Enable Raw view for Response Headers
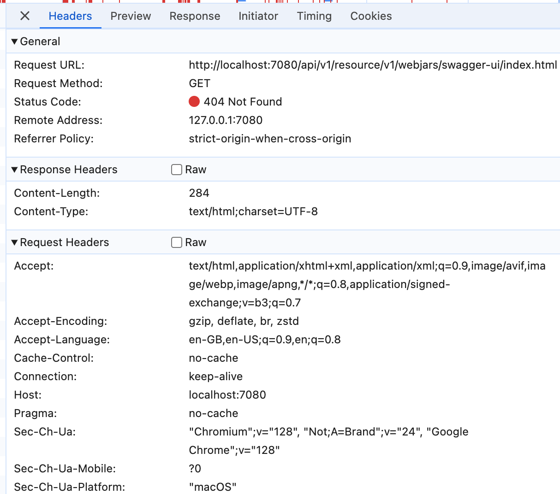Image resolution: width=560 pixels, height=494 pixels. coord(177,170)
